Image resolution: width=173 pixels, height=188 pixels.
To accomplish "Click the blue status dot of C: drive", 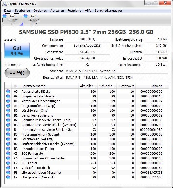I will (x=5, y=16).
